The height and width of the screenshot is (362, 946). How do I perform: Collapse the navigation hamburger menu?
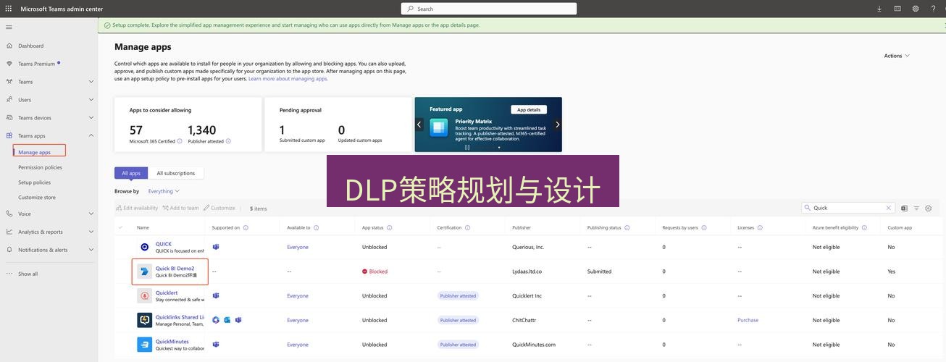[9, 27]
